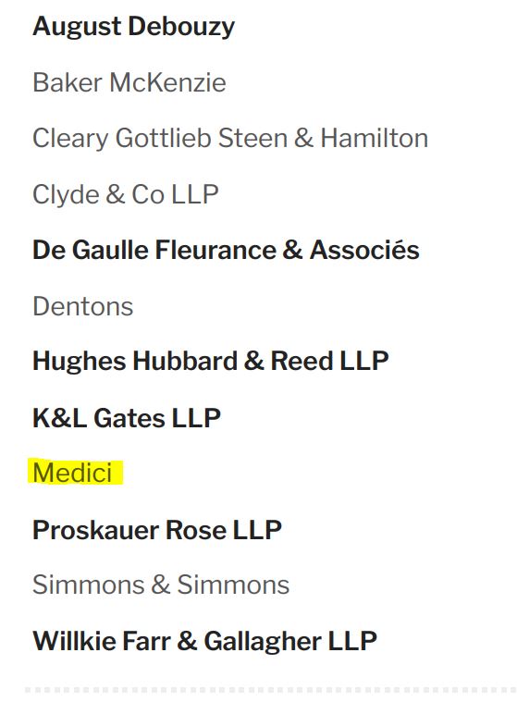Screen dimensions: 517x702
Task: Open the August Debouzy firm link
Action: pos(133,27)
